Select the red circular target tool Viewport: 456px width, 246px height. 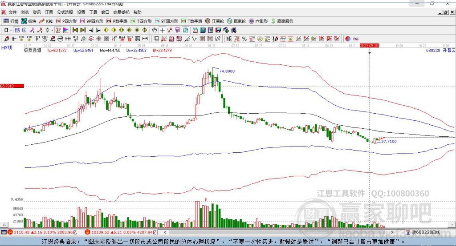[x=91, y=39]
